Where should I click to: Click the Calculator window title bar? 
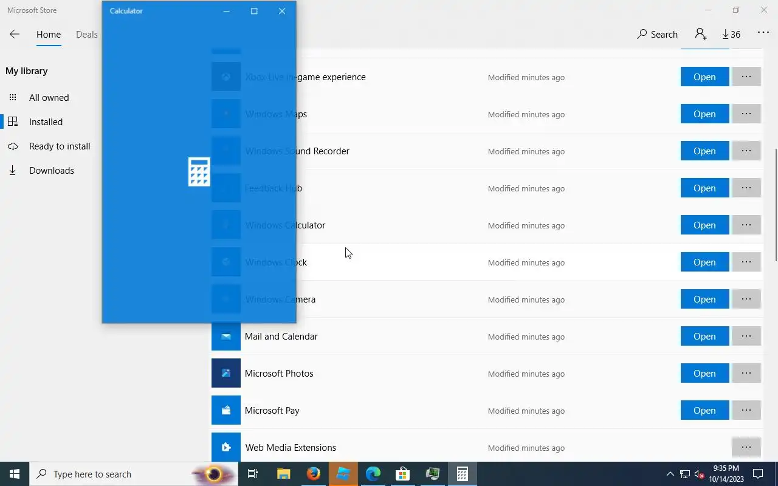158,11
